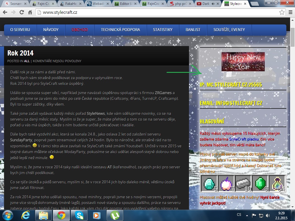Open the SOUTĚŽE, EVENTY menu item
This screenshot has height=221, width=295.
point(229,30)
